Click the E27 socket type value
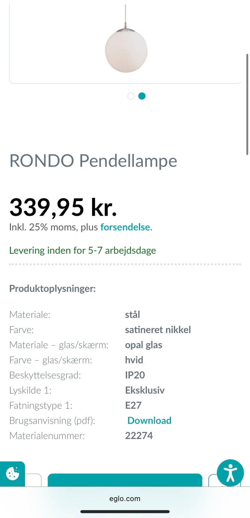This screenshot has height=518, width=250. (x=133, y=405)
